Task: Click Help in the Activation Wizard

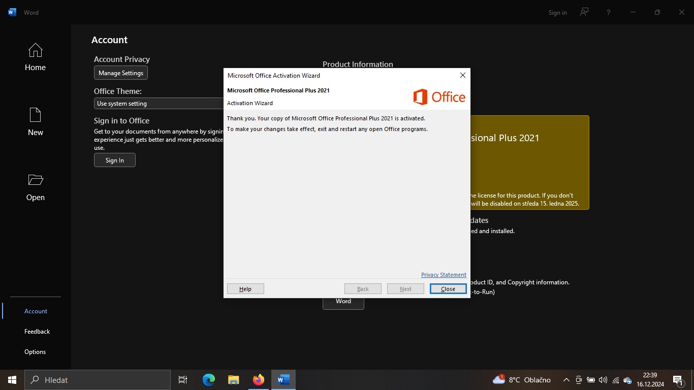Action: point(245,288)
